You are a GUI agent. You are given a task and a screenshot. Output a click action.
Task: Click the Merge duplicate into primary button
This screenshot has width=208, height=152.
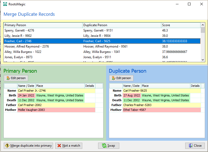pyautogui.click(x=28, y=146)
